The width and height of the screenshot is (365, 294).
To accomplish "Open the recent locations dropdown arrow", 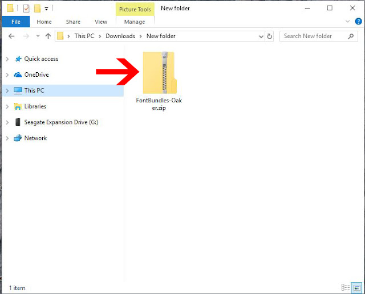I will [x=38, y=36].
